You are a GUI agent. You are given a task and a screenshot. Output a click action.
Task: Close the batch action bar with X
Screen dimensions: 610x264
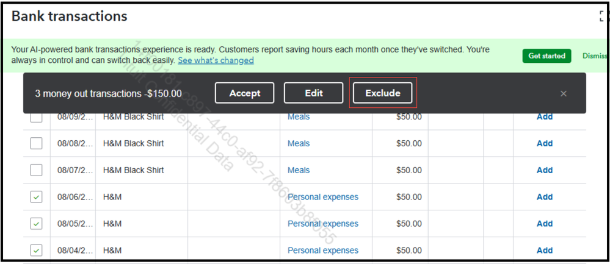[563, 93]
